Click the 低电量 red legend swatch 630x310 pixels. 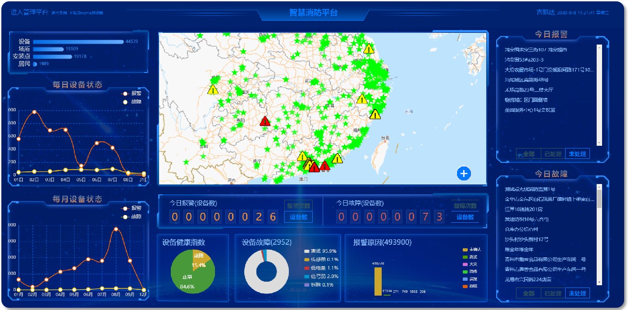(307, 268)
